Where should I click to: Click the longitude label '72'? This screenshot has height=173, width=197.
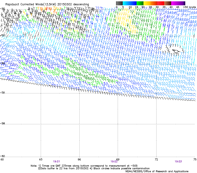coord(157,159)
